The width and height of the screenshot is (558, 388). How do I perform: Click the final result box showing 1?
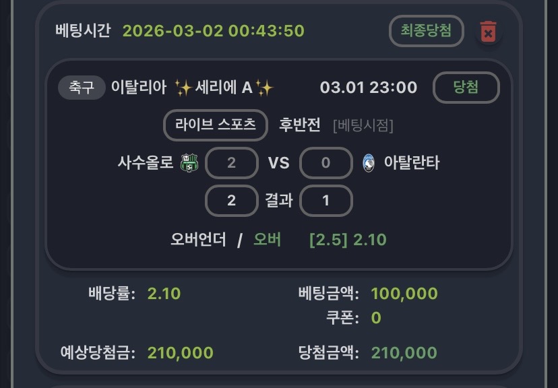pyautogui.click(x=325, y=201)
